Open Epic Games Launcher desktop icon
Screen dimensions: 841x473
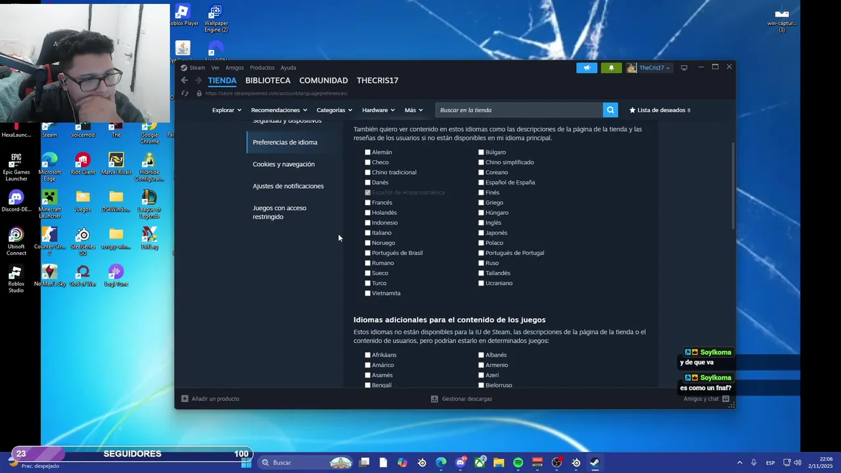[x=16, y=167]
